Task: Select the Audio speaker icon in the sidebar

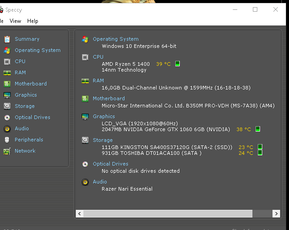Action: coord(7,128)
